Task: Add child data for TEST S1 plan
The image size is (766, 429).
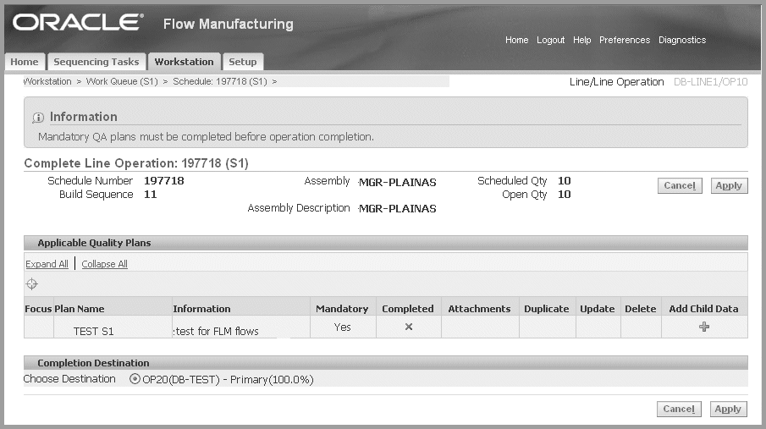Action: point(704,327)
